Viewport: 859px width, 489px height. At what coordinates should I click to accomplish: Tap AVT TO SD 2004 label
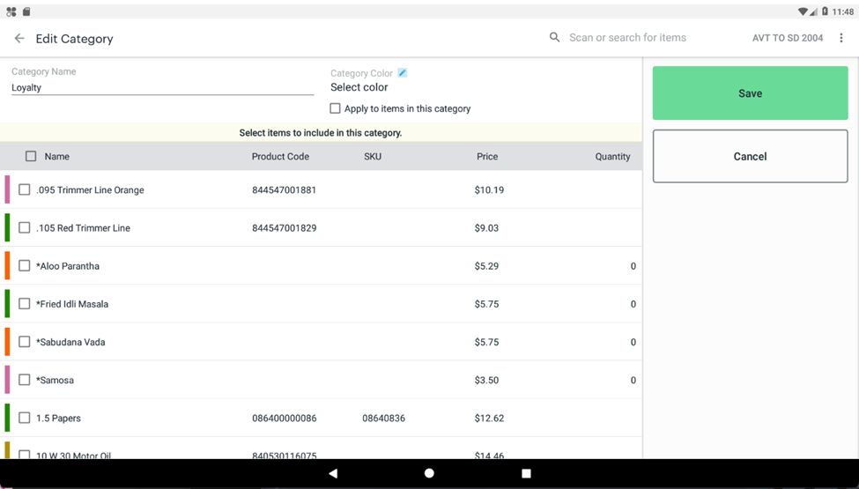pos(788,38)
